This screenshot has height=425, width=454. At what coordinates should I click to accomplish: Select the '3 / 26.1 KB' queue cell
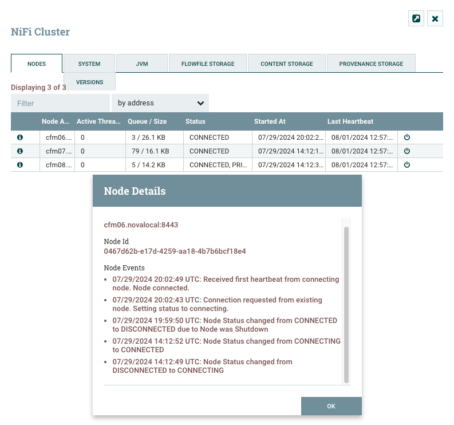point(155,137)
